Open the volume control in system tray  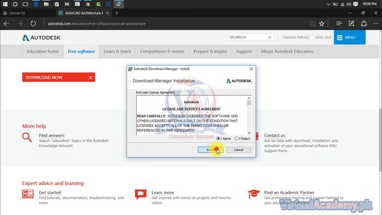[x=349, y=4]
